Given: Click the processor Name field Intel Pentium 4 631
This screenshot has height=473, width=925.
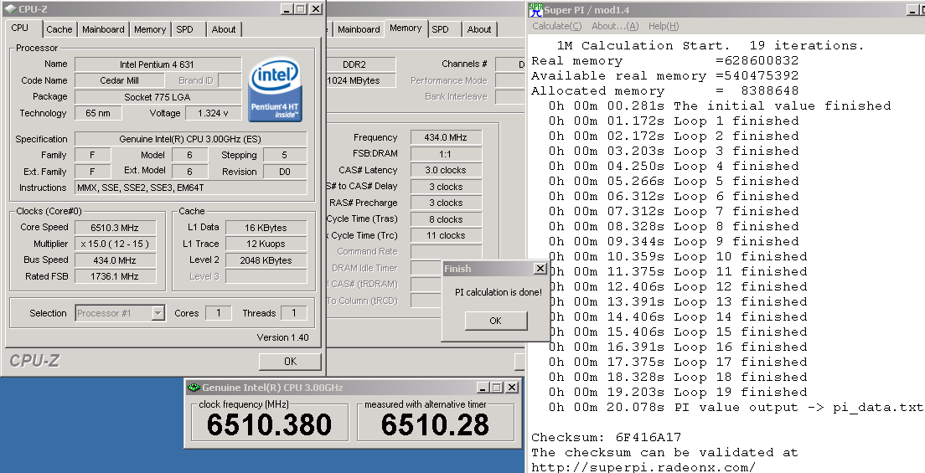Looking at the screenshot, I should click(x=158, y=64).
